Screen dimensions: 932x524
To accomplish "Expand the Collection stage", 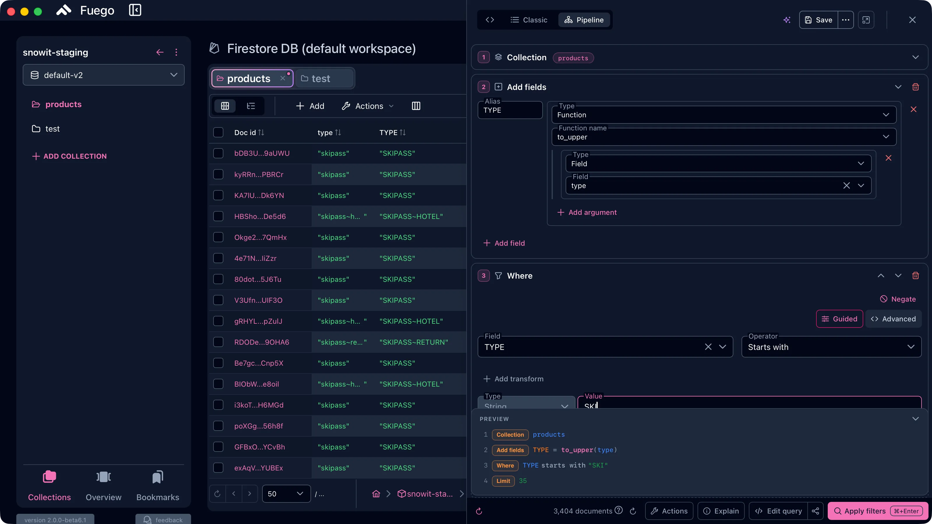I will (915, 57).
